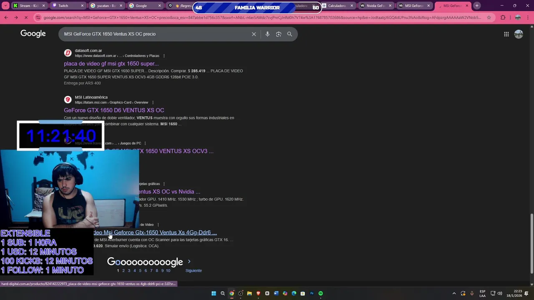Screen dimensions: 534x300
Task: Bookmark this page with the star icon
Action: [489, 17]
